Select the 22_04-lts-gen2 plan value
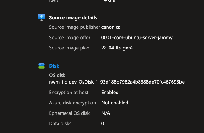This screenshot has height=133, width=204. (x=117, y=48)
